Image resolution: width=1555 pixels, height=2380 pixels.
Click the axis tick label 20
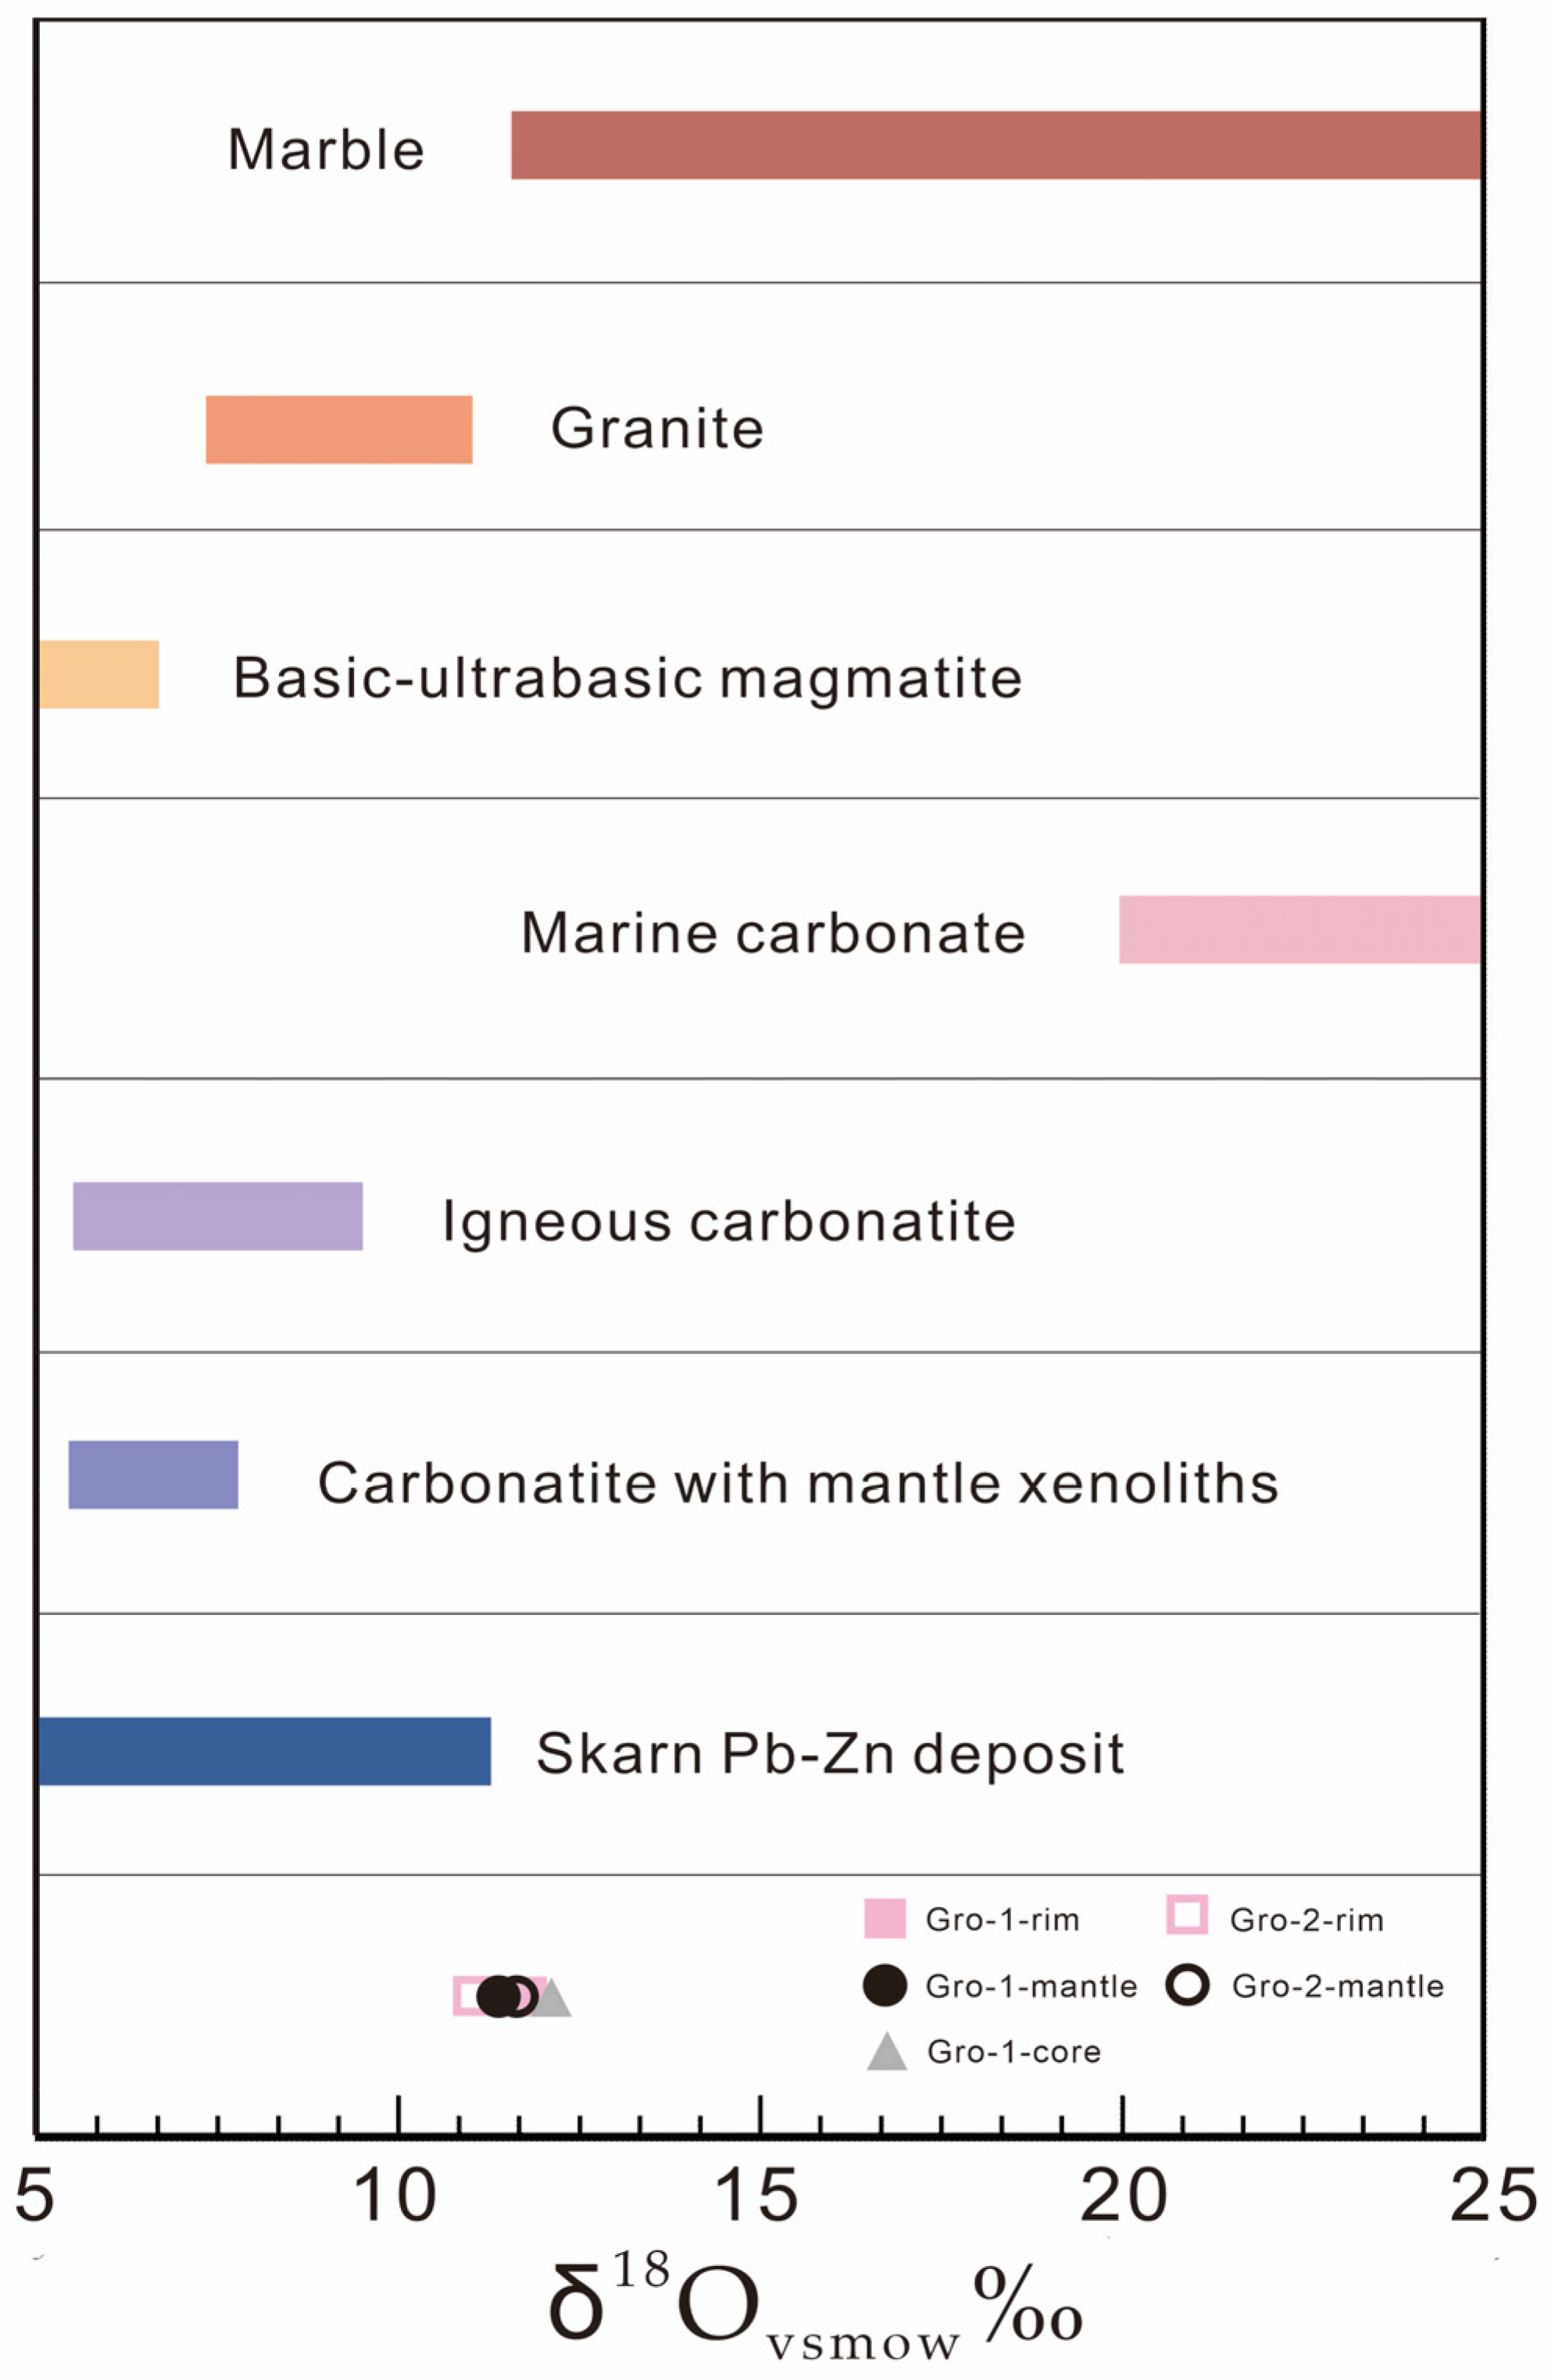(1123, 2197)
